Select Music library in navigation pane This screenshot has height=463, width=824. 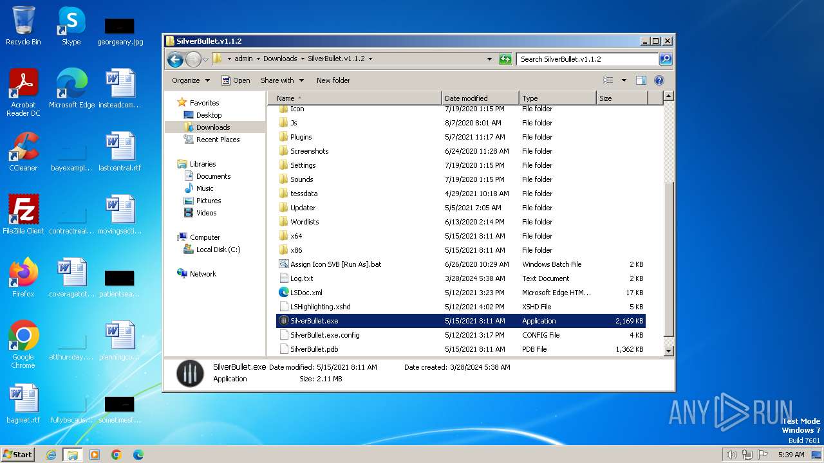point(205,188)
